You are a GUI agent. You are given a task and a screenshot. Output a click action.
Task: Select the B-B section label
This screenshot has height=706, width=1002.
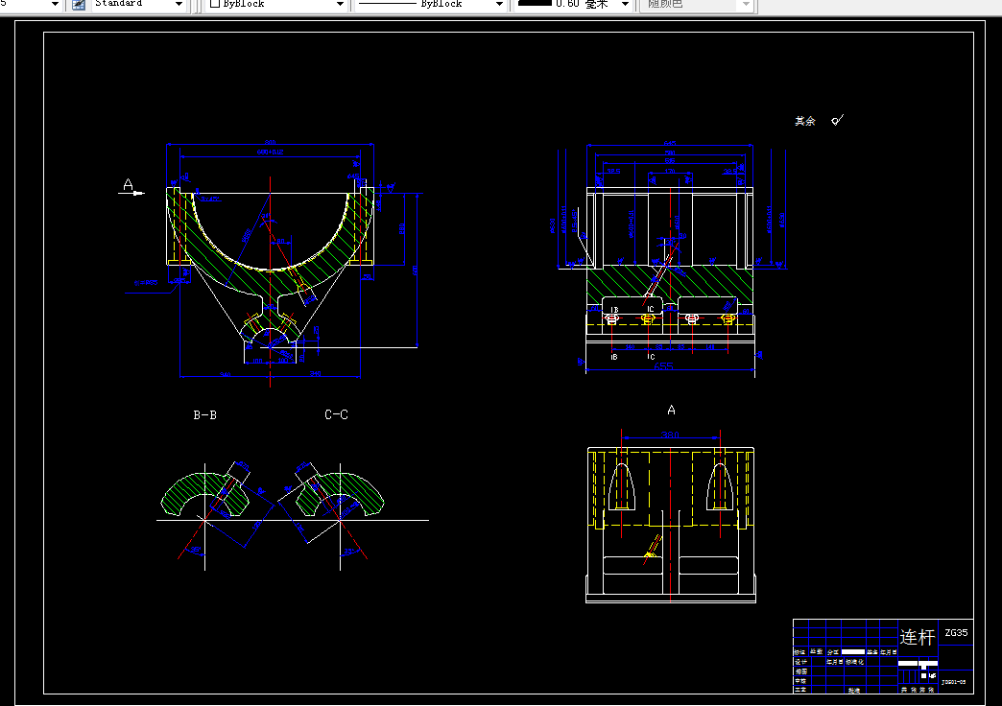tap(204, 415)
